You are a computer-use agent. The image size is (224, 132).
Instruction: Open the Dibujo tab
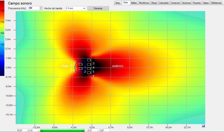154,3
